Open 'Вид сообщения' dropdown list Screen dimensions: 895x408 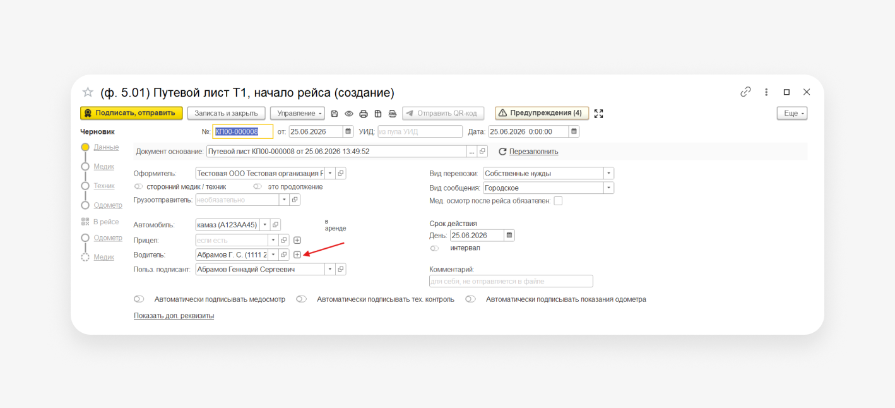point(608,188)
